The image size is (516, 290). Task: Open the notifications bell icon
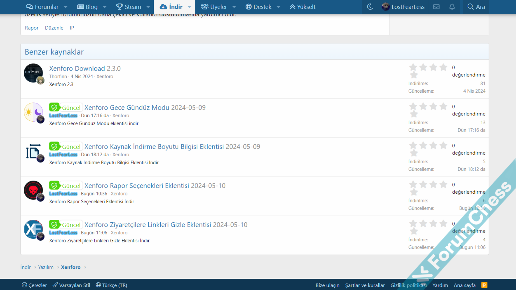click(x=452, y=7)
